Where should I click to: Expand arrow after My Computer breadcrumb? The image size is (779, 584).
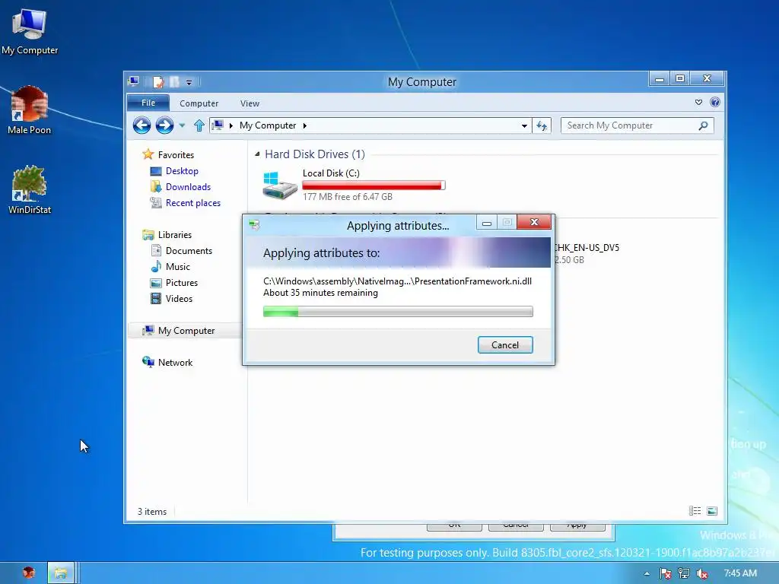[304, 125]
